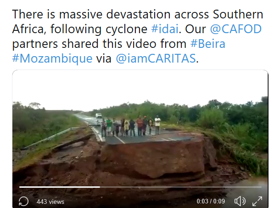The image size is (274, 208).
Task: Open the #Beira hashtag
Action: (x=208, y=44)
